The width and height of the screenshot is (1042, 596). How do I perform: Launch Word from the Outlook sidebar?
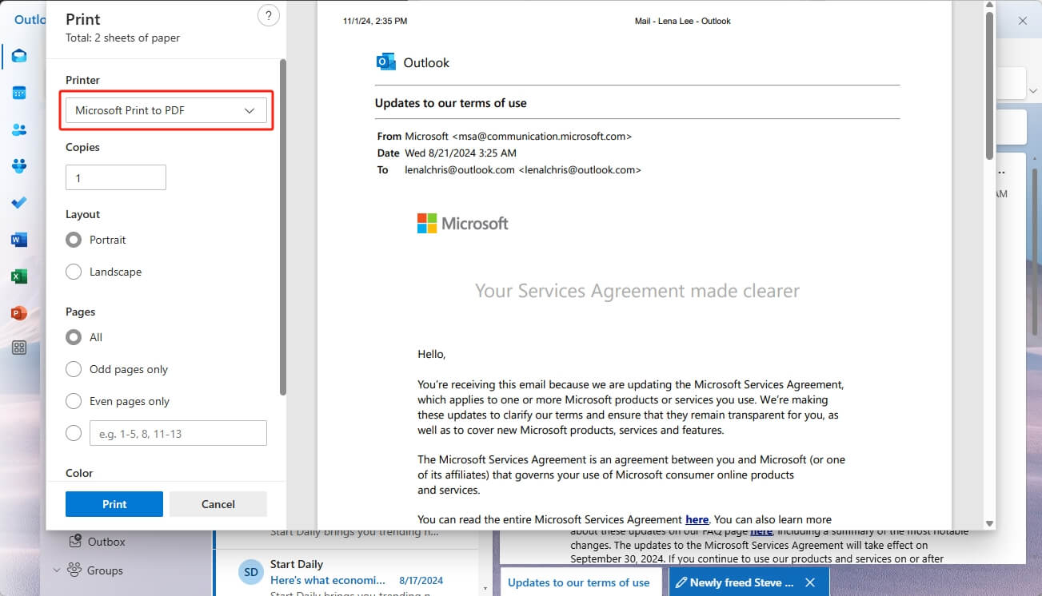(x=19, y=240)
